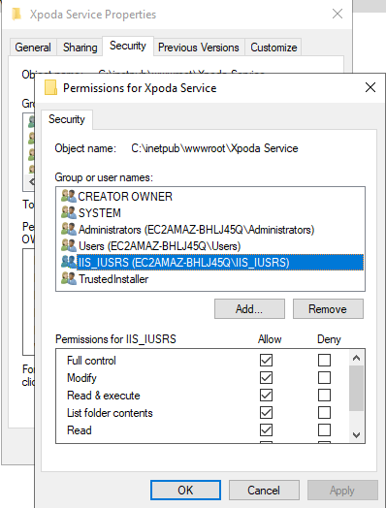Check Deny for List folder contents
386x508 pixels.
[324, 412]
